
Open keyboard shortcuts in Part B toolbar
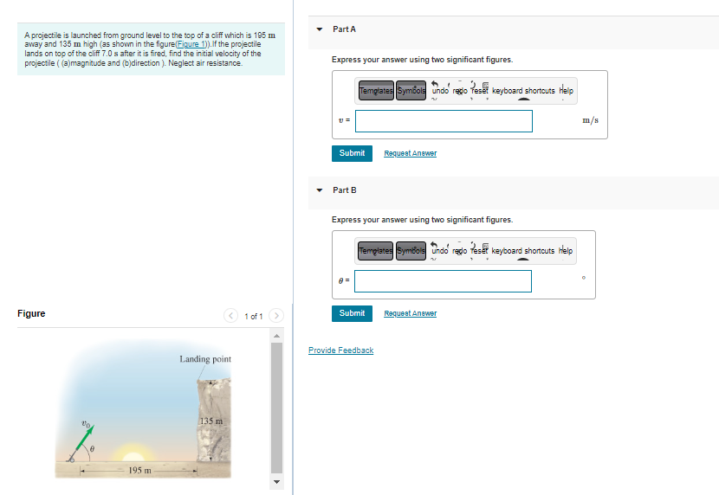point(522,251)
